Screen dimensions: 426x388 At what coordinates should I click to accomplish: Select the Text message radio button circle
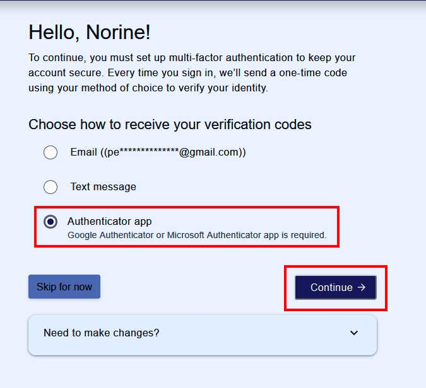[50, 187]
